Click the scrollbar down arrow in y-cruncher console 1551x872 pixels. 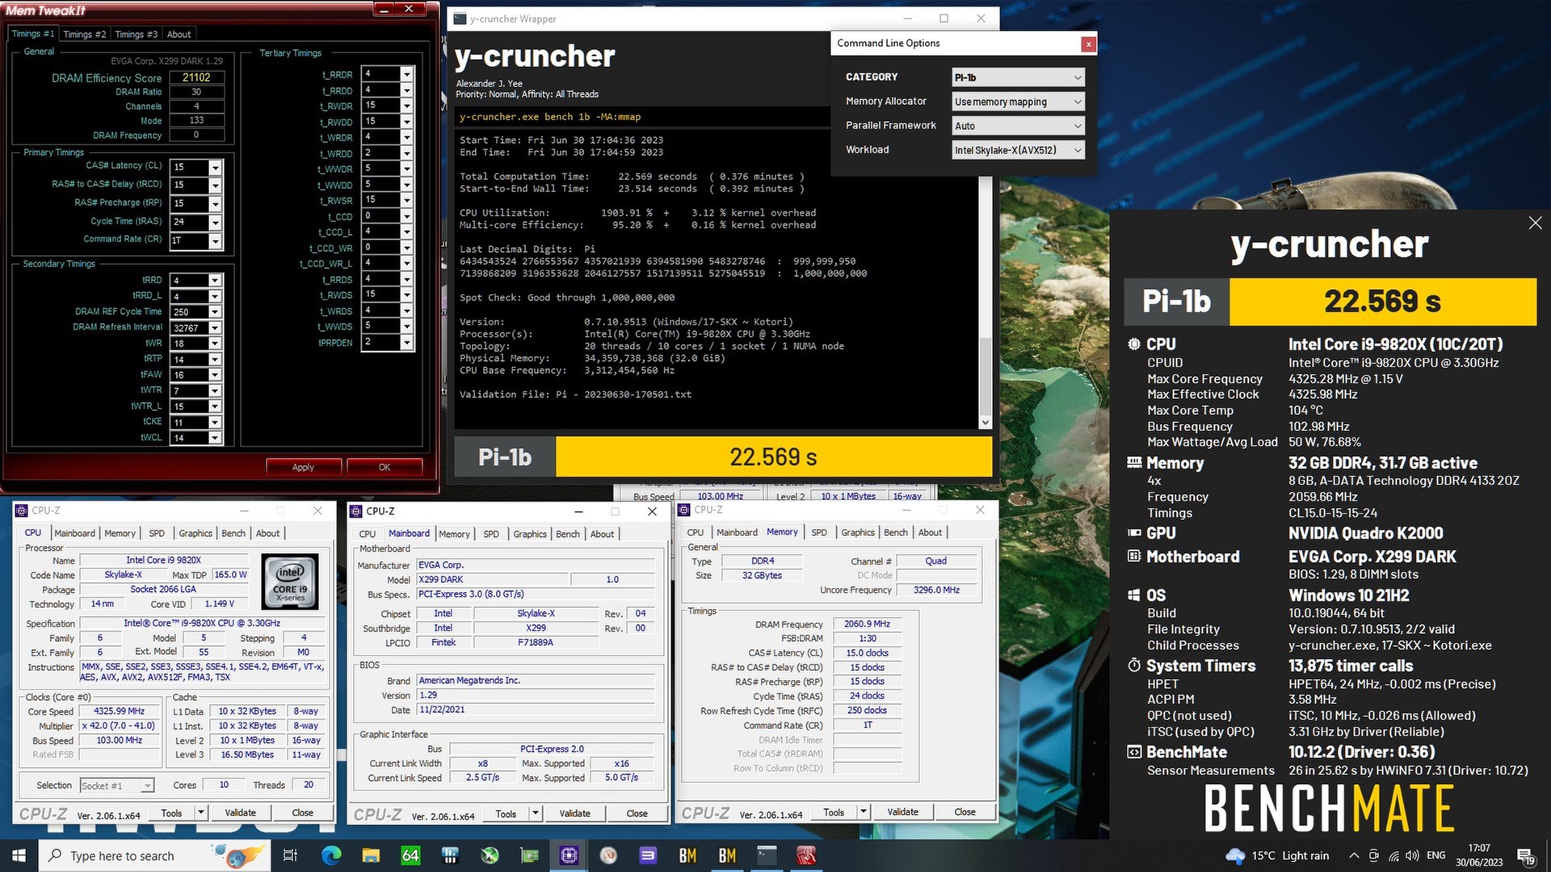tap(985, 422)
